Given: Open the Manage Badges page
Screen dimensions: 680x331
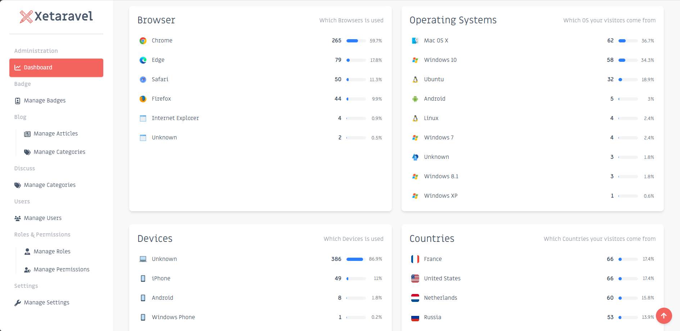Looking at the screenshot, I should [44, 100].
